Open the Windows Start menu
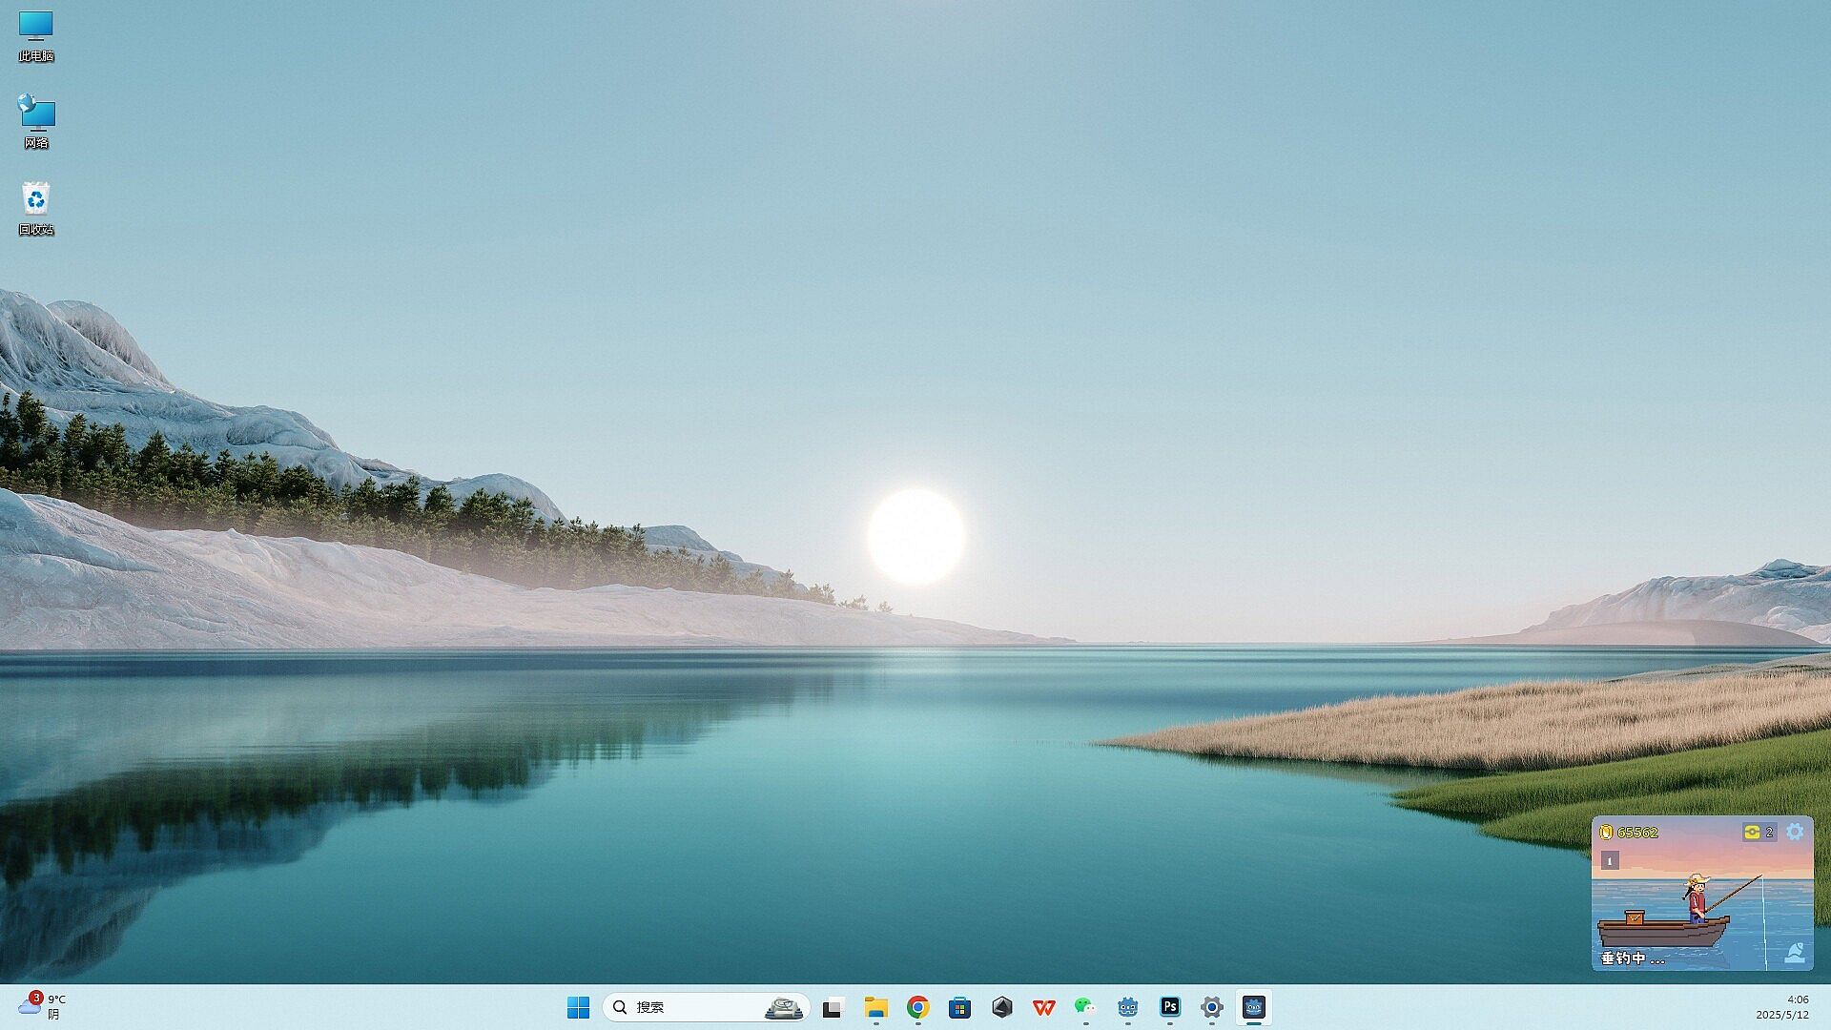 [x=578, y=1007]
